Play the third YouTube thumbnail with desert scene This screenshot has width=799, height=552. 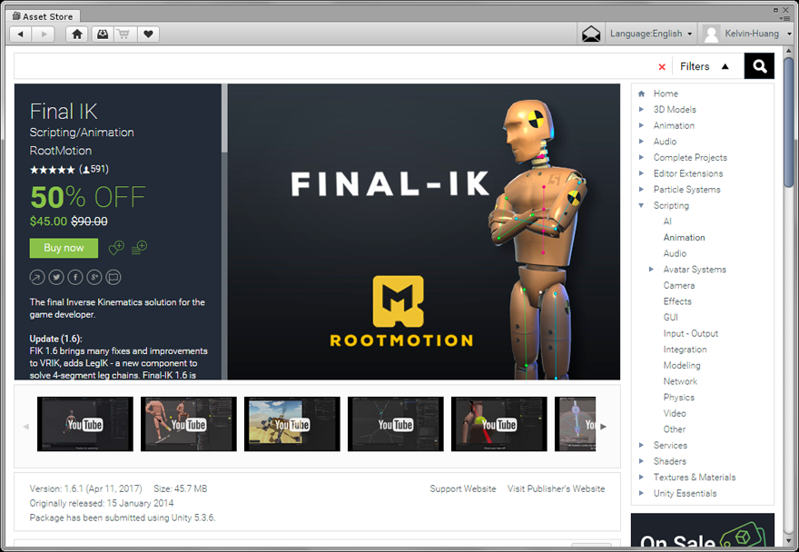[x=292, y=424]
